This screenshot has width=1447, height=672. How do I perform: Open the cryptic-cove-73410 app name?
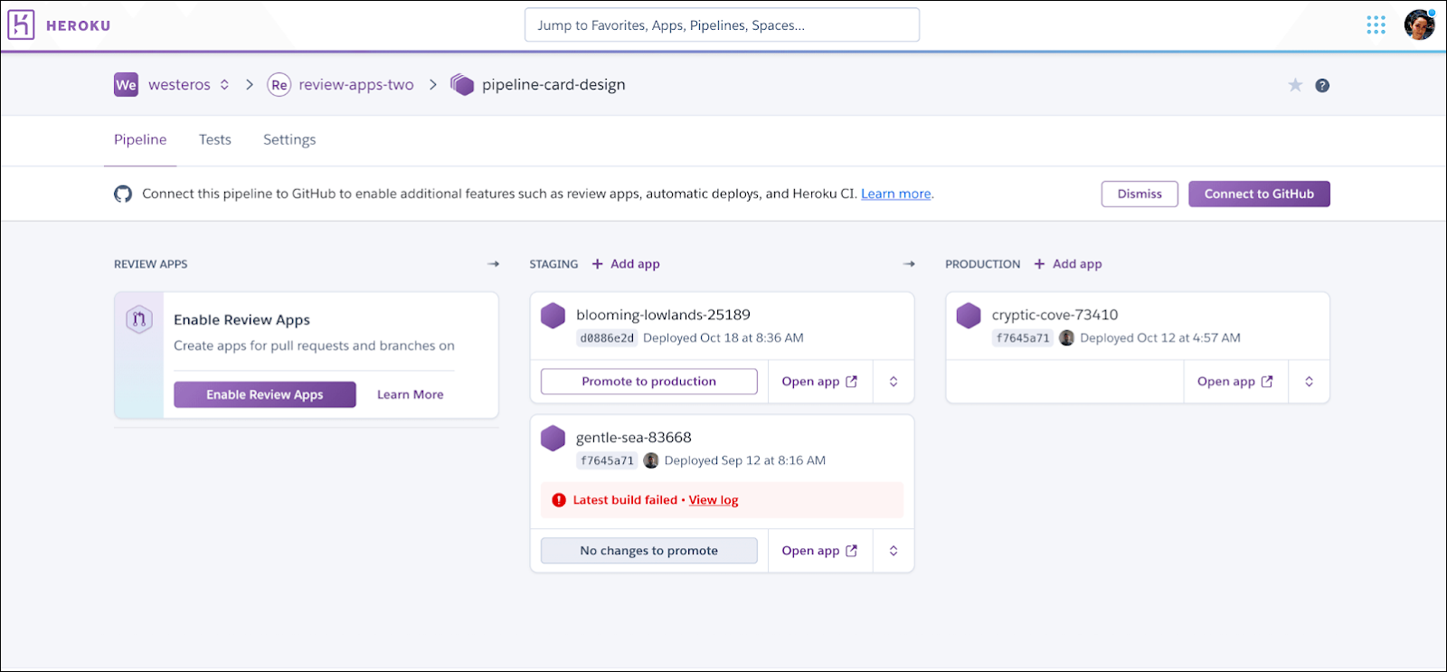pos(1055,315)
